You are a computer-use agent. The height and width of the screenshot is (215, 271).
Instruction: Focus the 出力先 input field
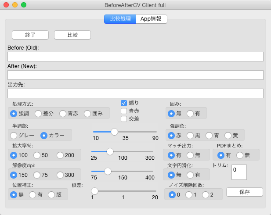135,93
